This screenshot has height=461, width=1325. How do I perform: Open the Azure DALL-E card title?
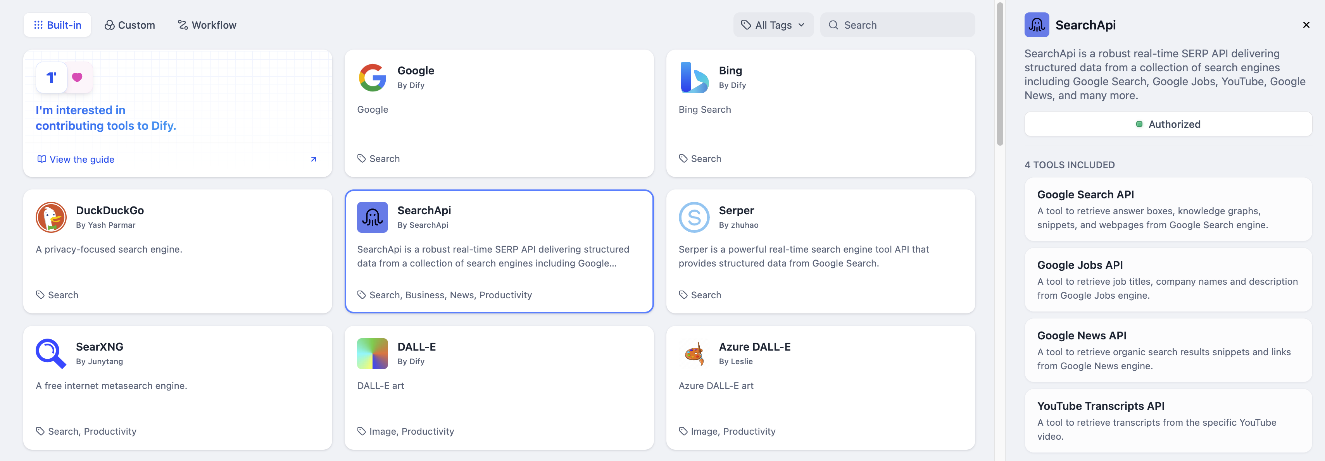tap(755, 346)
